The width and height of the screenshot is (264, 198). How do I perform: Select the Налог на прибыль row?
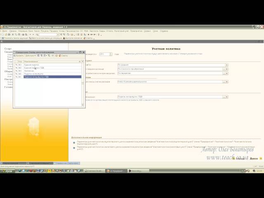48,74
